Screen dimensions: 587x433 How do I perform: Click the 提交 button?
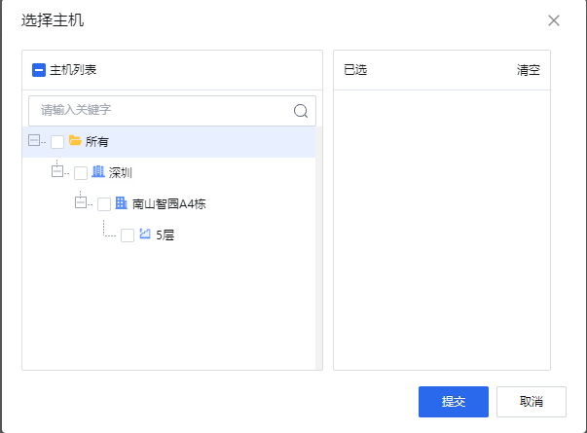click(453, 401)
